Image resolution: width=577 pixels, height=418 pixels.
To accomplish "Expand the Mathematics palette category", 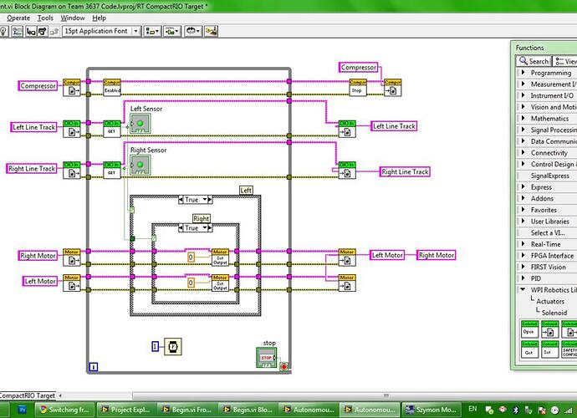I will point(523,118).
